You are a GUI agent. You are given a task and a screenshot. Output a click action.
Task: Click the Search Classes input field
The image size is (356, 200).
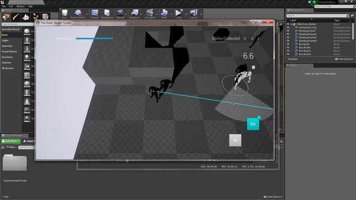18,24
